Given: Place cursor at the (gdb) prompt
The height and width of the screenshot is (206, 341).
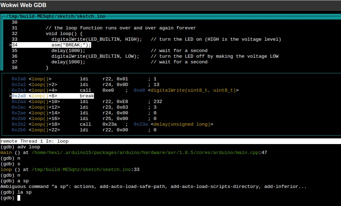Looking at the screenshot, I should tap(18, 198).
